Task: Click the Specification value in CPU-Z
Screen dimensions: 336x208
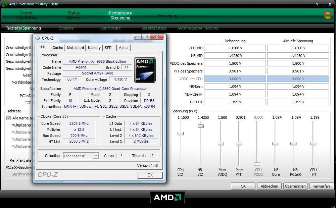Action: tap(110, 89)
